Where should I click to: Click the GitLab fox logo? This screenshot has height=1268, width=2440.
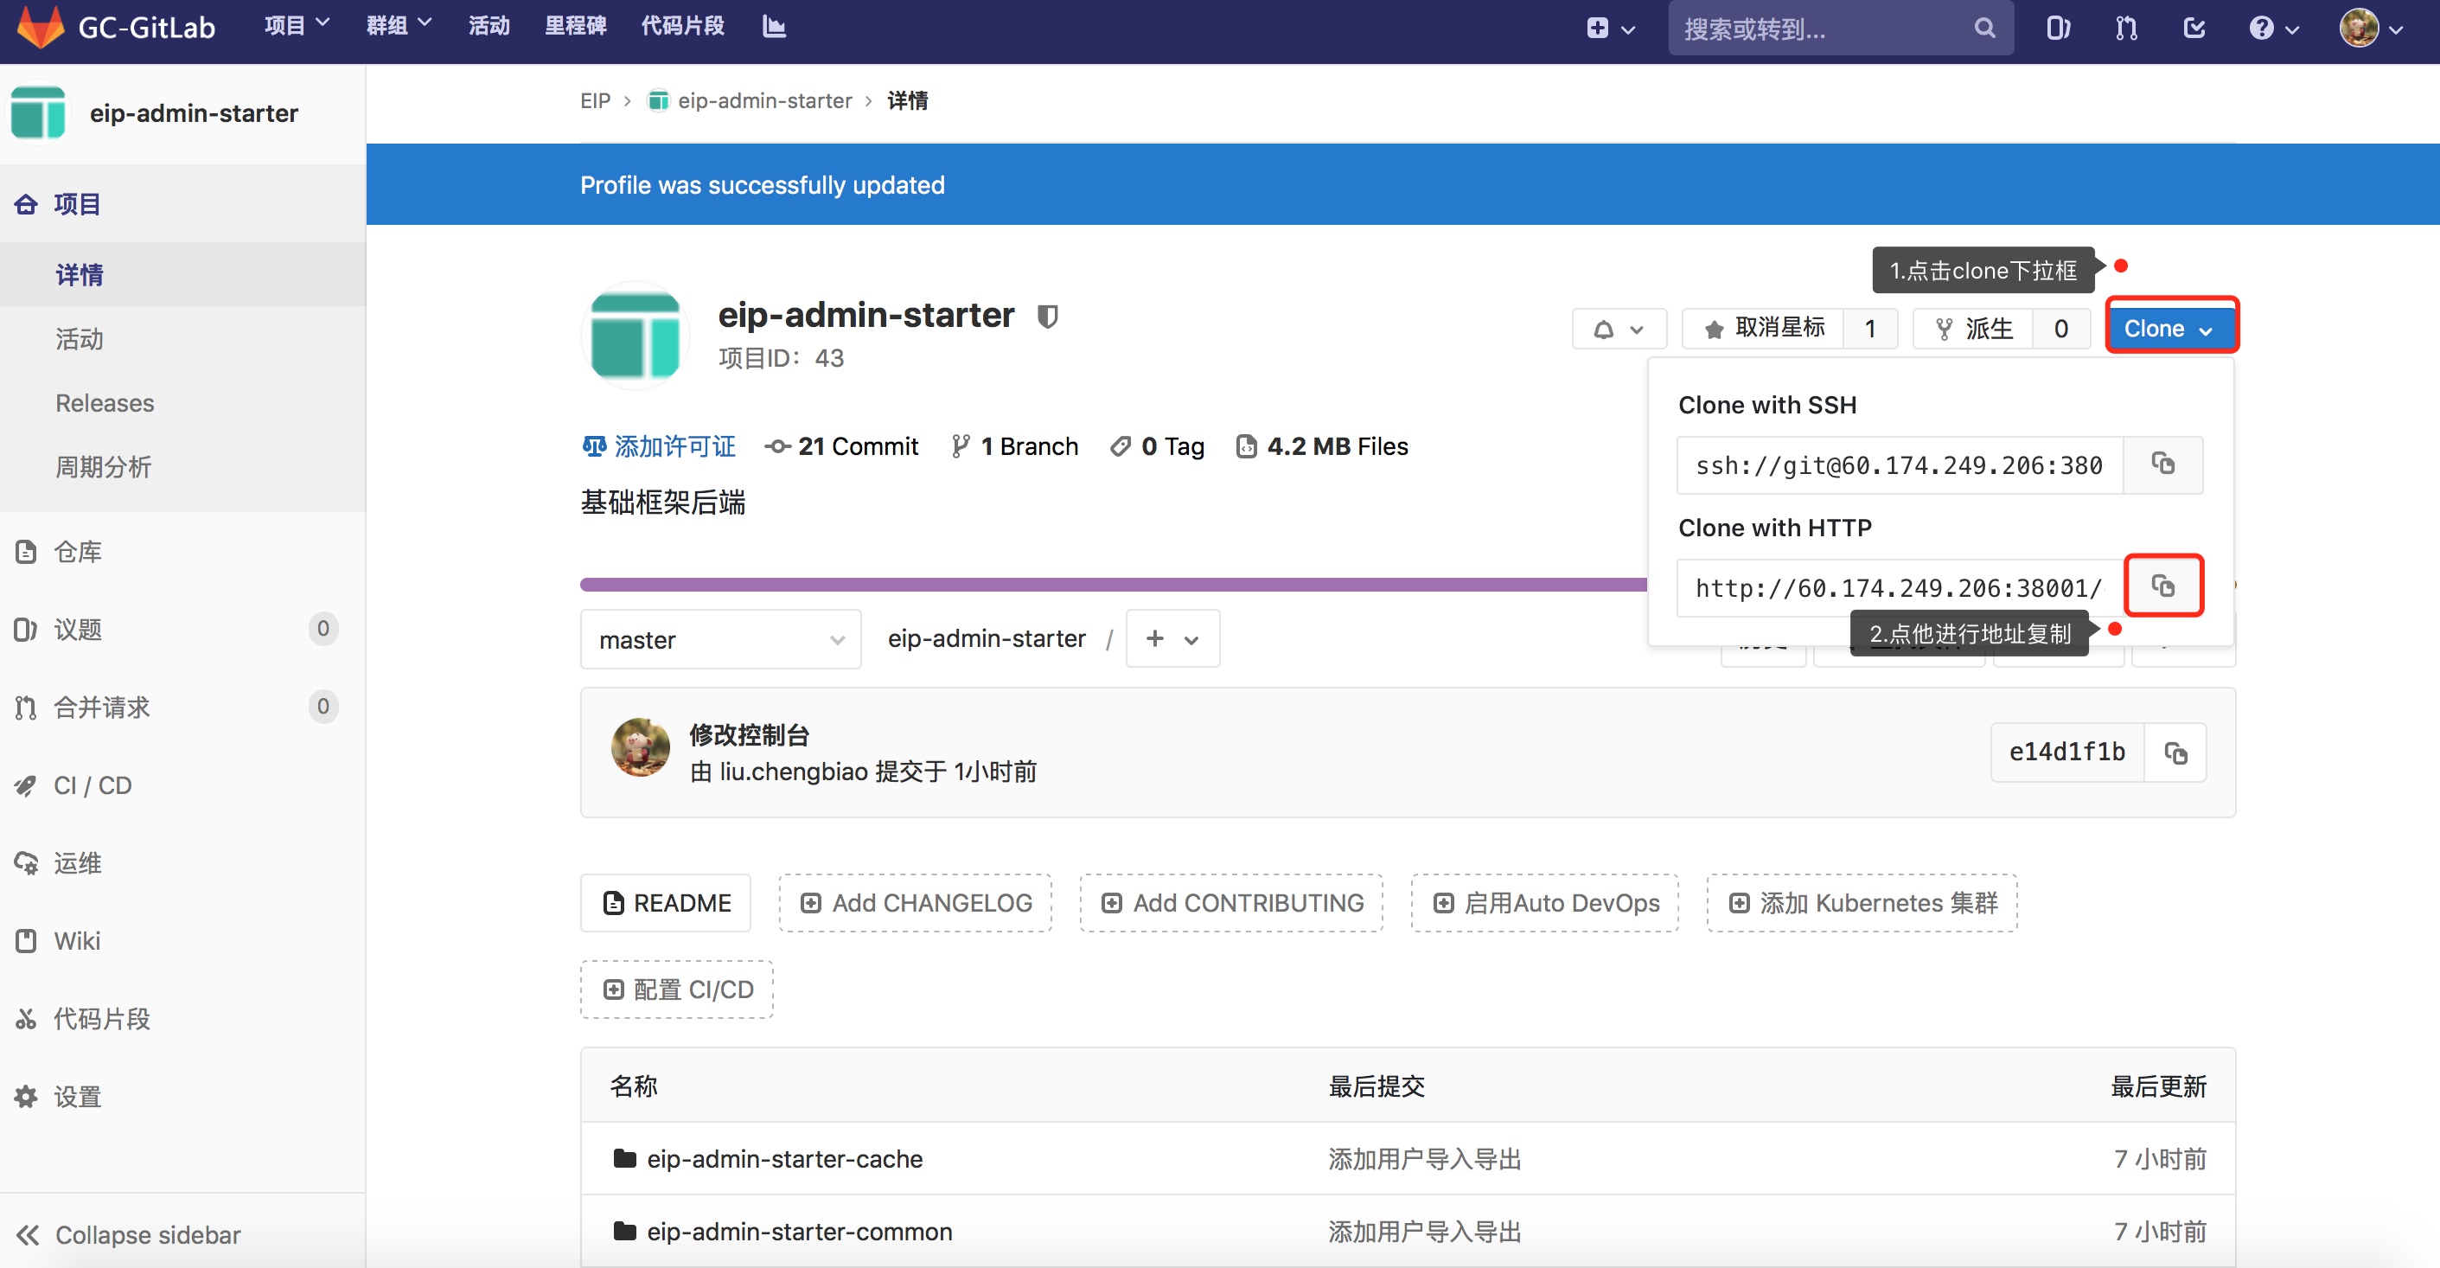click(x=41, y=27)
